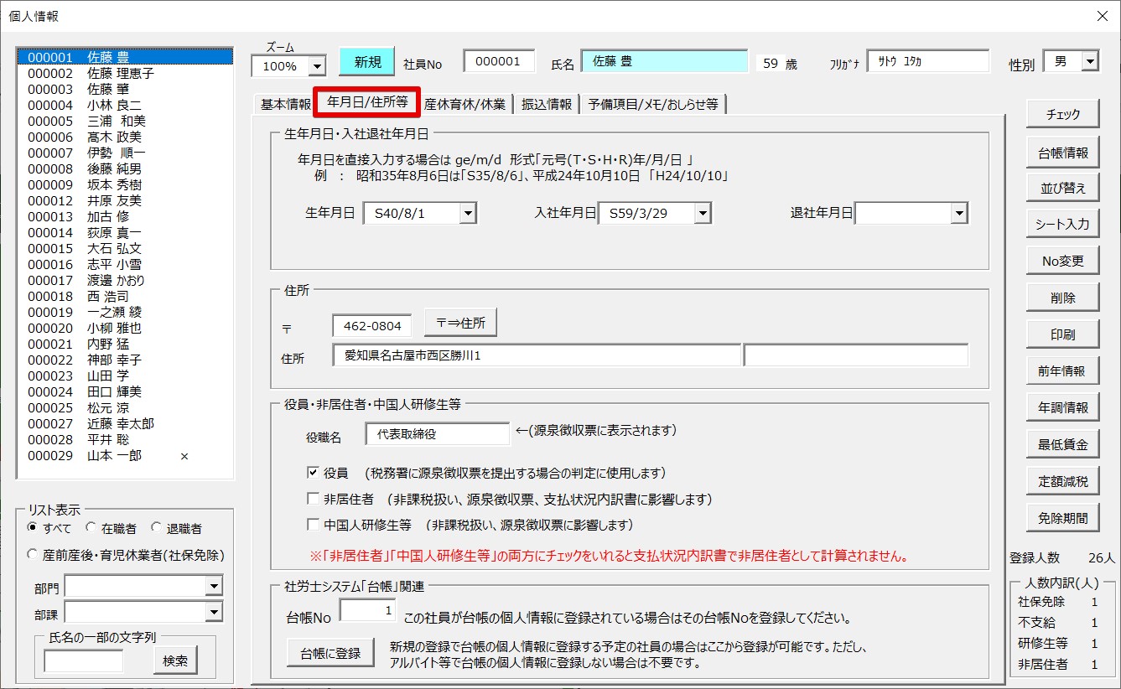Click the 役職名 field 代表取締役
Viewport: 1121px width, 689px height.
[x=438, y=434]
